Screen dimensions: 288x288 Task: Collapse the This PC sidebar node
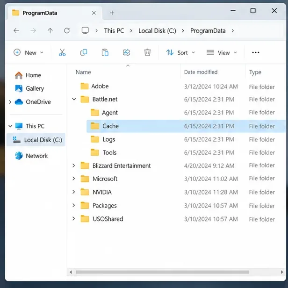10,126
